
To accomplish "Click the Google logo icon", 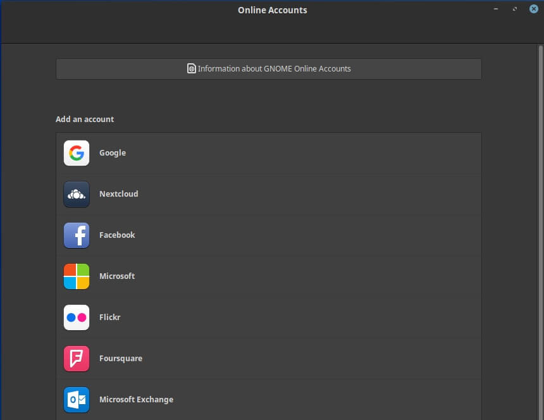I will click(x=77, y=153).
